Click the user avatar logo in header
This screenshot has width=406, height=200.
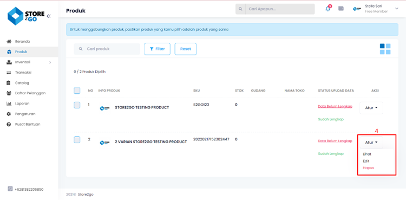point(357,9)
